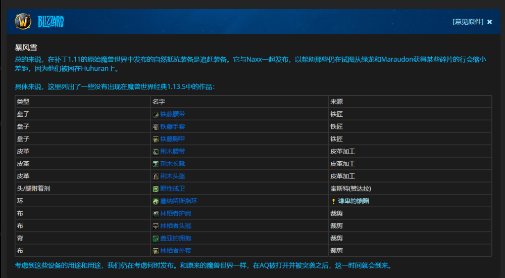Screen dimensions: 505x278
Task: Click the World of Warcraft logo icon
Action: click(23, 22)
